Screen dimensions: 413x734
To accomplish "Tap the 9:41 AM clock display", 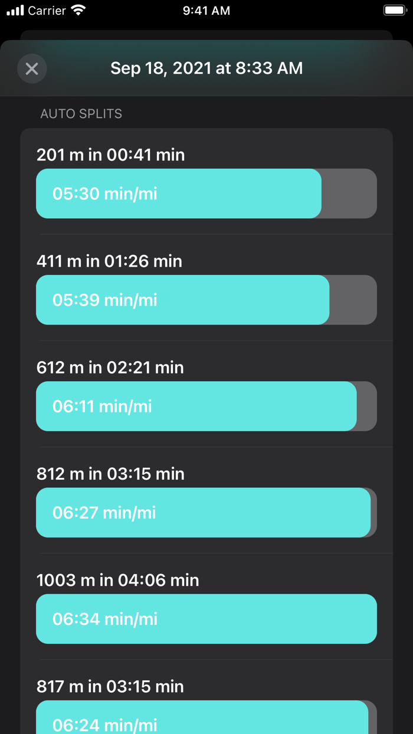I will coord(206,10).
